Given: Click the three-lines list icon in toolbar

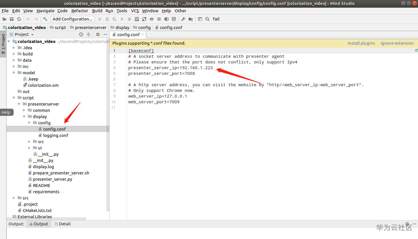Looking at the screenshot, I should click(159, 19).
